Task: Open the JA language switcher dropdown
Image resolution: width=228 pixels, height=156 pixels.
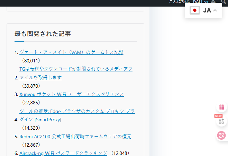Action: (203, 10)
